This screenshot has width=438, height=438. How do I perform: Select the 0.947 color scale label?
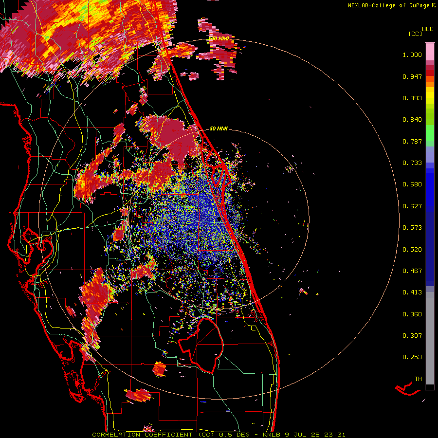412,76
